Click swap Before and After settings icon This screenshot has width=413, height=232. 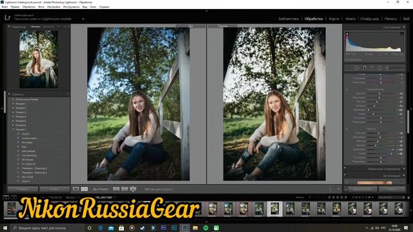tap(133, 189)
